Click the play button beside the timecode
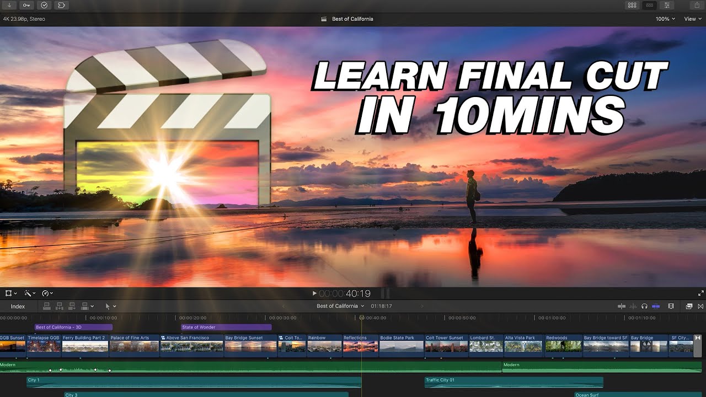 [314, 293]
